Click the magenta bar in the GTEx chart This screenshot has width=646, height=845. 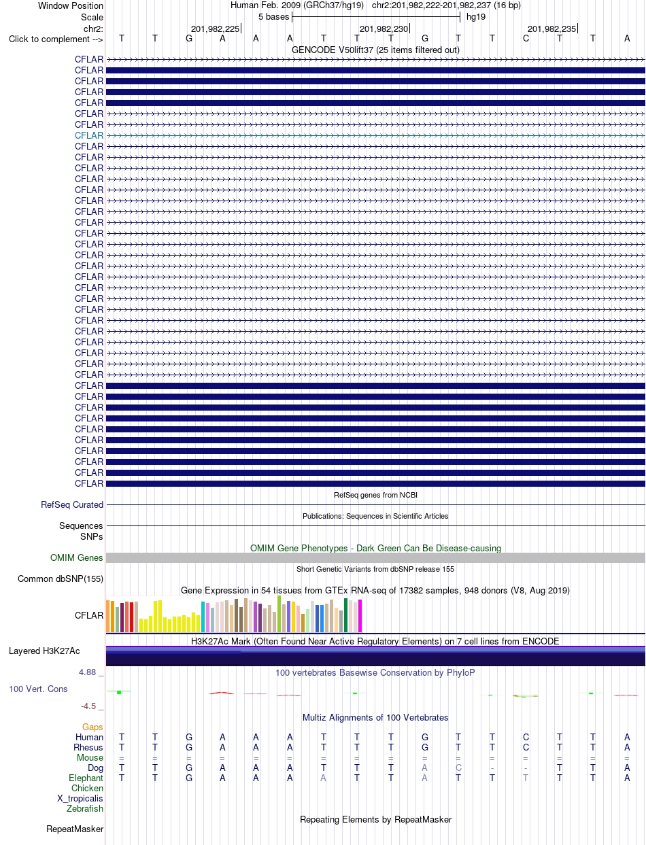(x=360, y=615)
